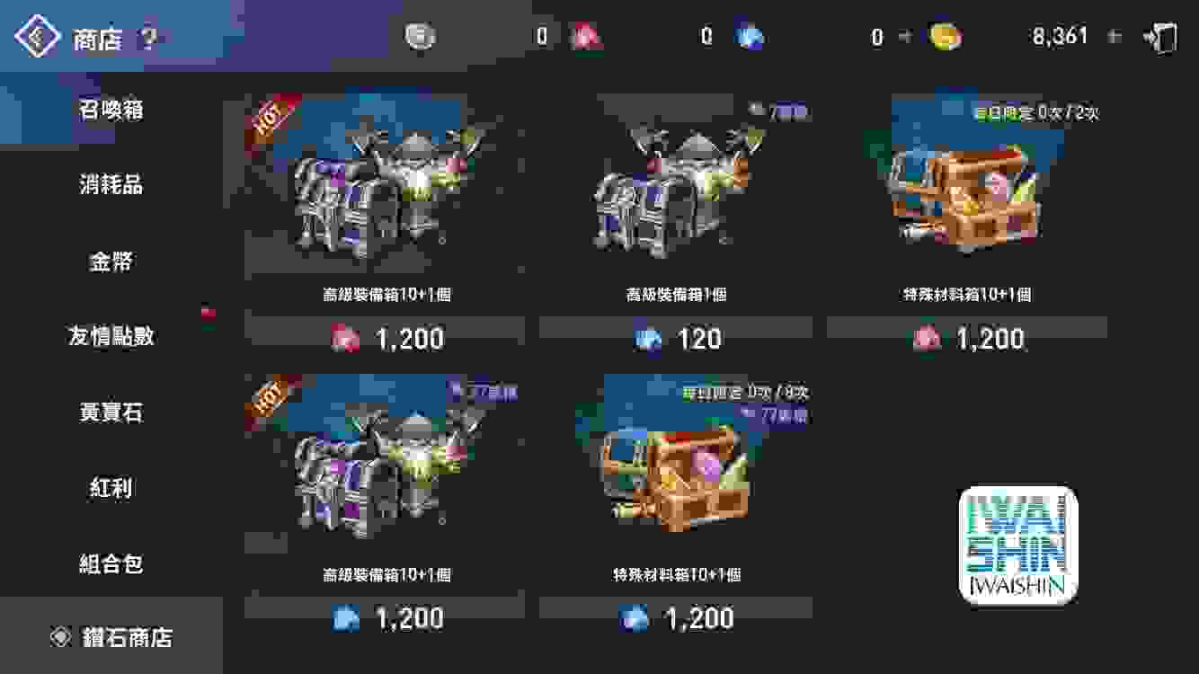
Task: Switch to the 金幣 category
Action: click(x=111, y=261)
